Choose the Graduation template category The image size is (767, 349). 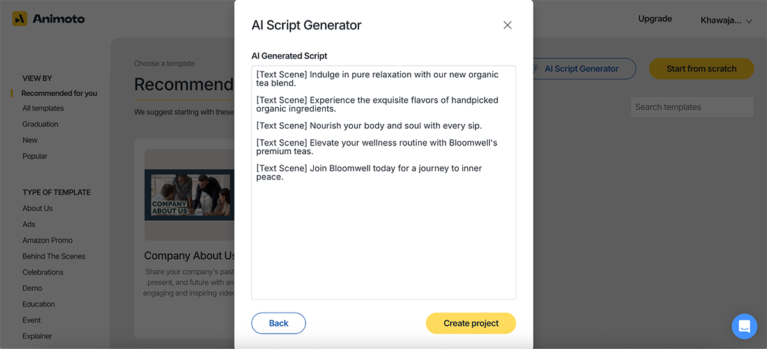(x=40, y=124)
